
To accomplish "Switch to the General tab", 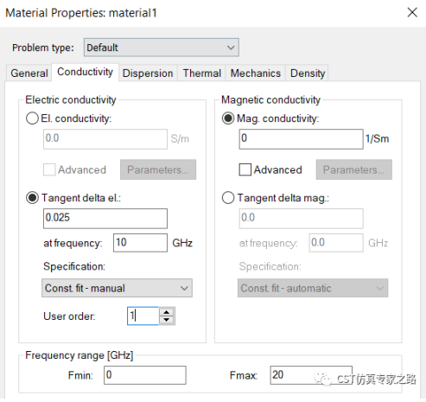I will [x=29, y=73].
